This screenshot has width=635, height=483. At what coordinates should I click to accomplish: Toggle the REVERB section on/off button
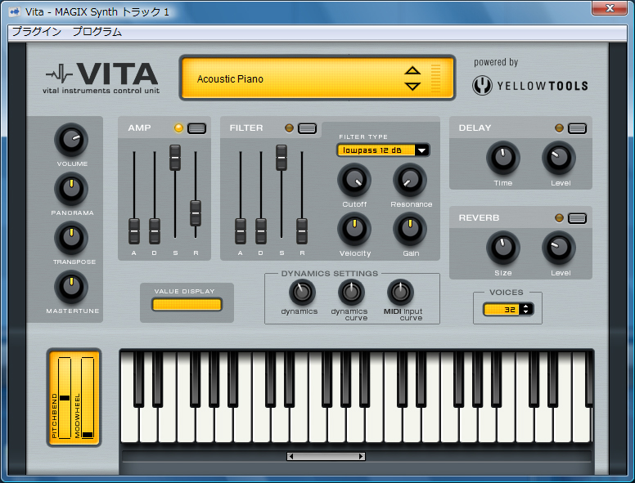pyautogui.click(x=577, y=218)
